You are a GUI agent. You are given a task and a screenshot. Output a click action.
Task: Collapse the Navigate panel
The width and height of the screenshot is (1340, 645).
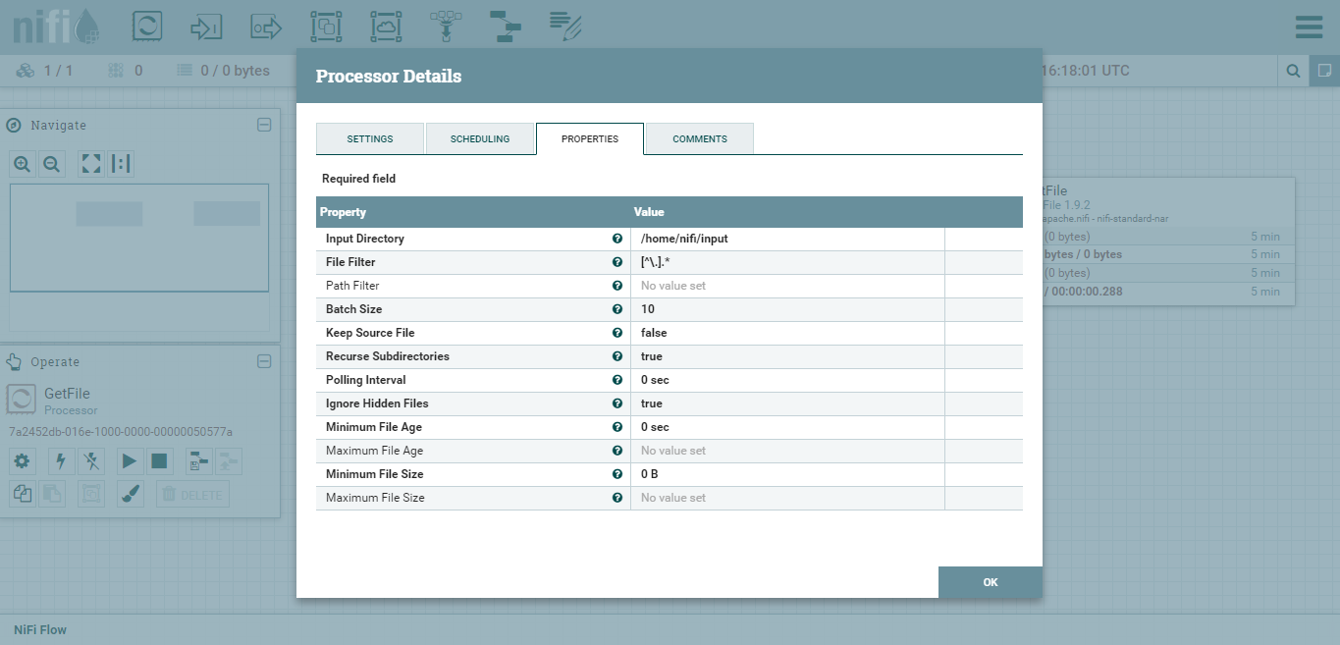(264, 125)
